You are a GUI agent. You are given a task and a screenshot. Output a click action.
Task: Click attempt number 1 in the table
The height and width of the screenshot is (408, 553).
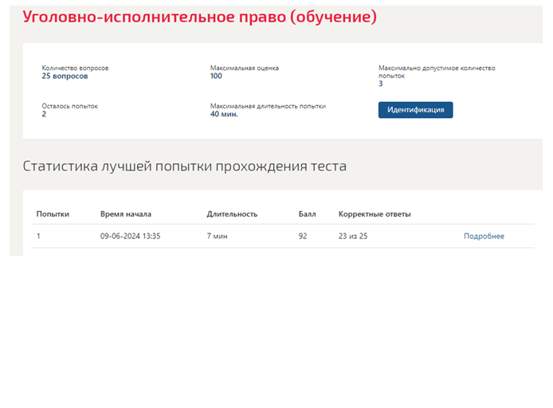pyautogui.click(x=38, y=236)
